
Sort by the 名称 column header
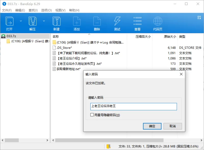[56, 37]
